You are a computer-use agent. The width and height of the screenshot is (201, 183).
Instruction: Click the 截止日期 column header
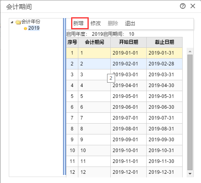click(165, 42)
